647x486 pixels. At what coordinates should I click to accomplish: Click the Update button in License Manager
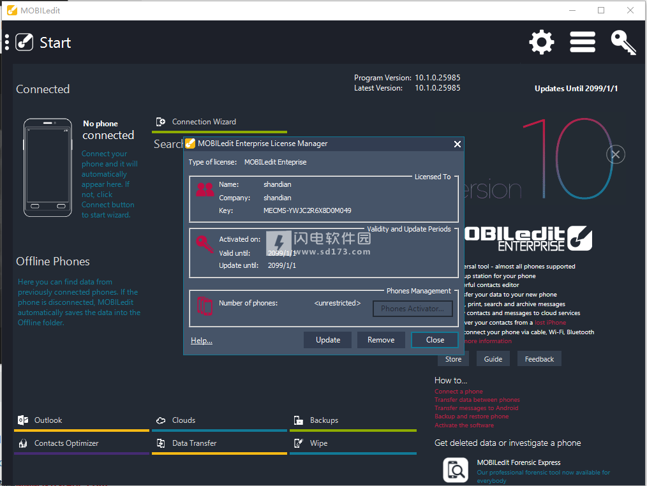pyautogui.click(x=327, y=340)
